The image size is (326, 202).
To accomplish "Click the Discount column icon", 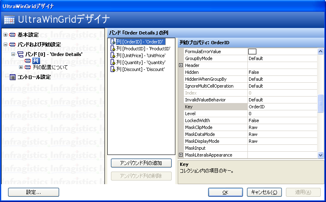I will [x=113, y=69].
